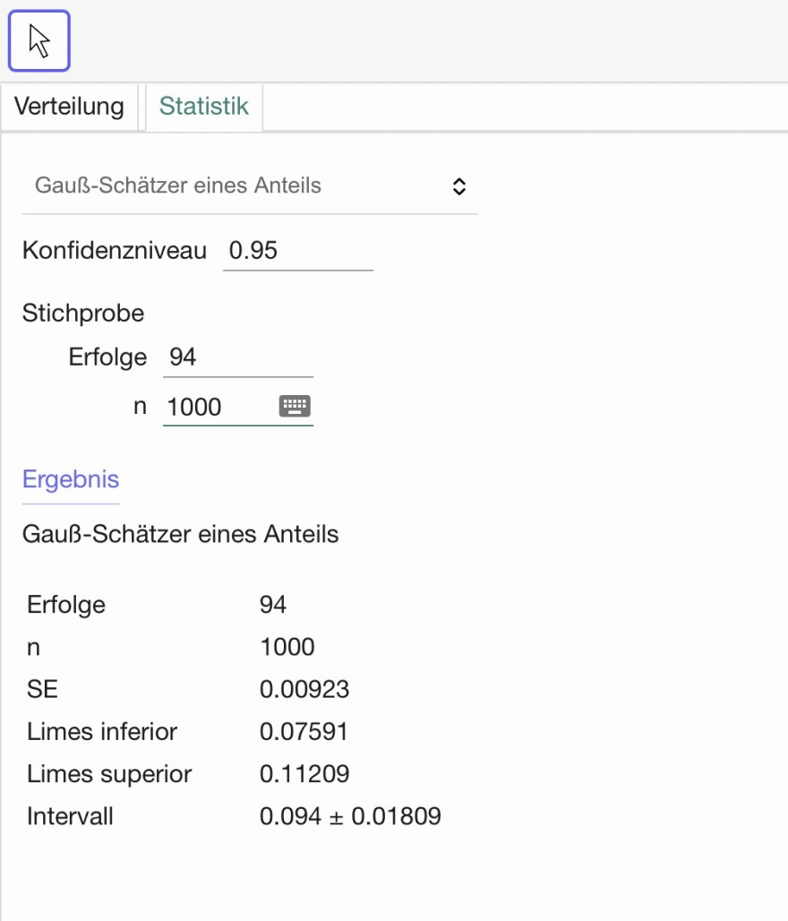Switch to the Statistik tab
The width and height of the screenshot is (788, 921).
(x=204, y=107)
